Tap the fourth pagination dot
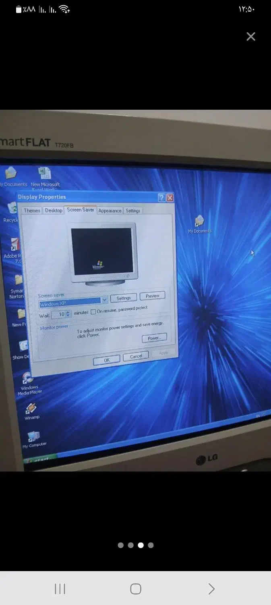Viewport: 271px width, 605px height. pos(151,545)
